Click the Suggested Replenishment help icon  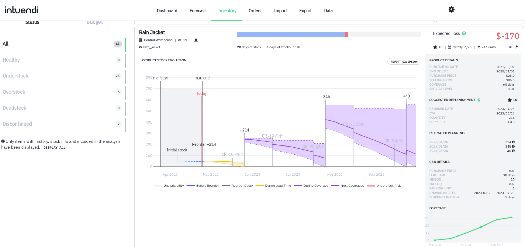479,100
